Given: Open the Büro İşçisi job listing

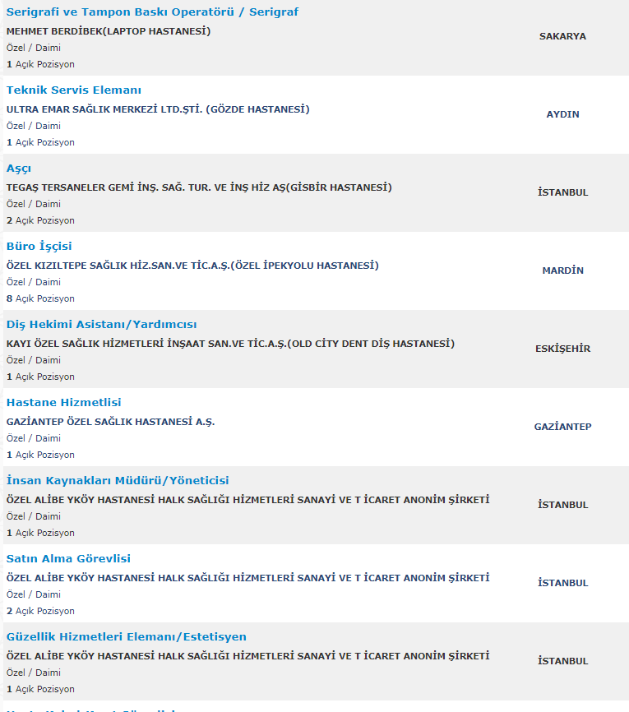Looking at the screenshot, I should pyautogui.click(x=39, y=247).
